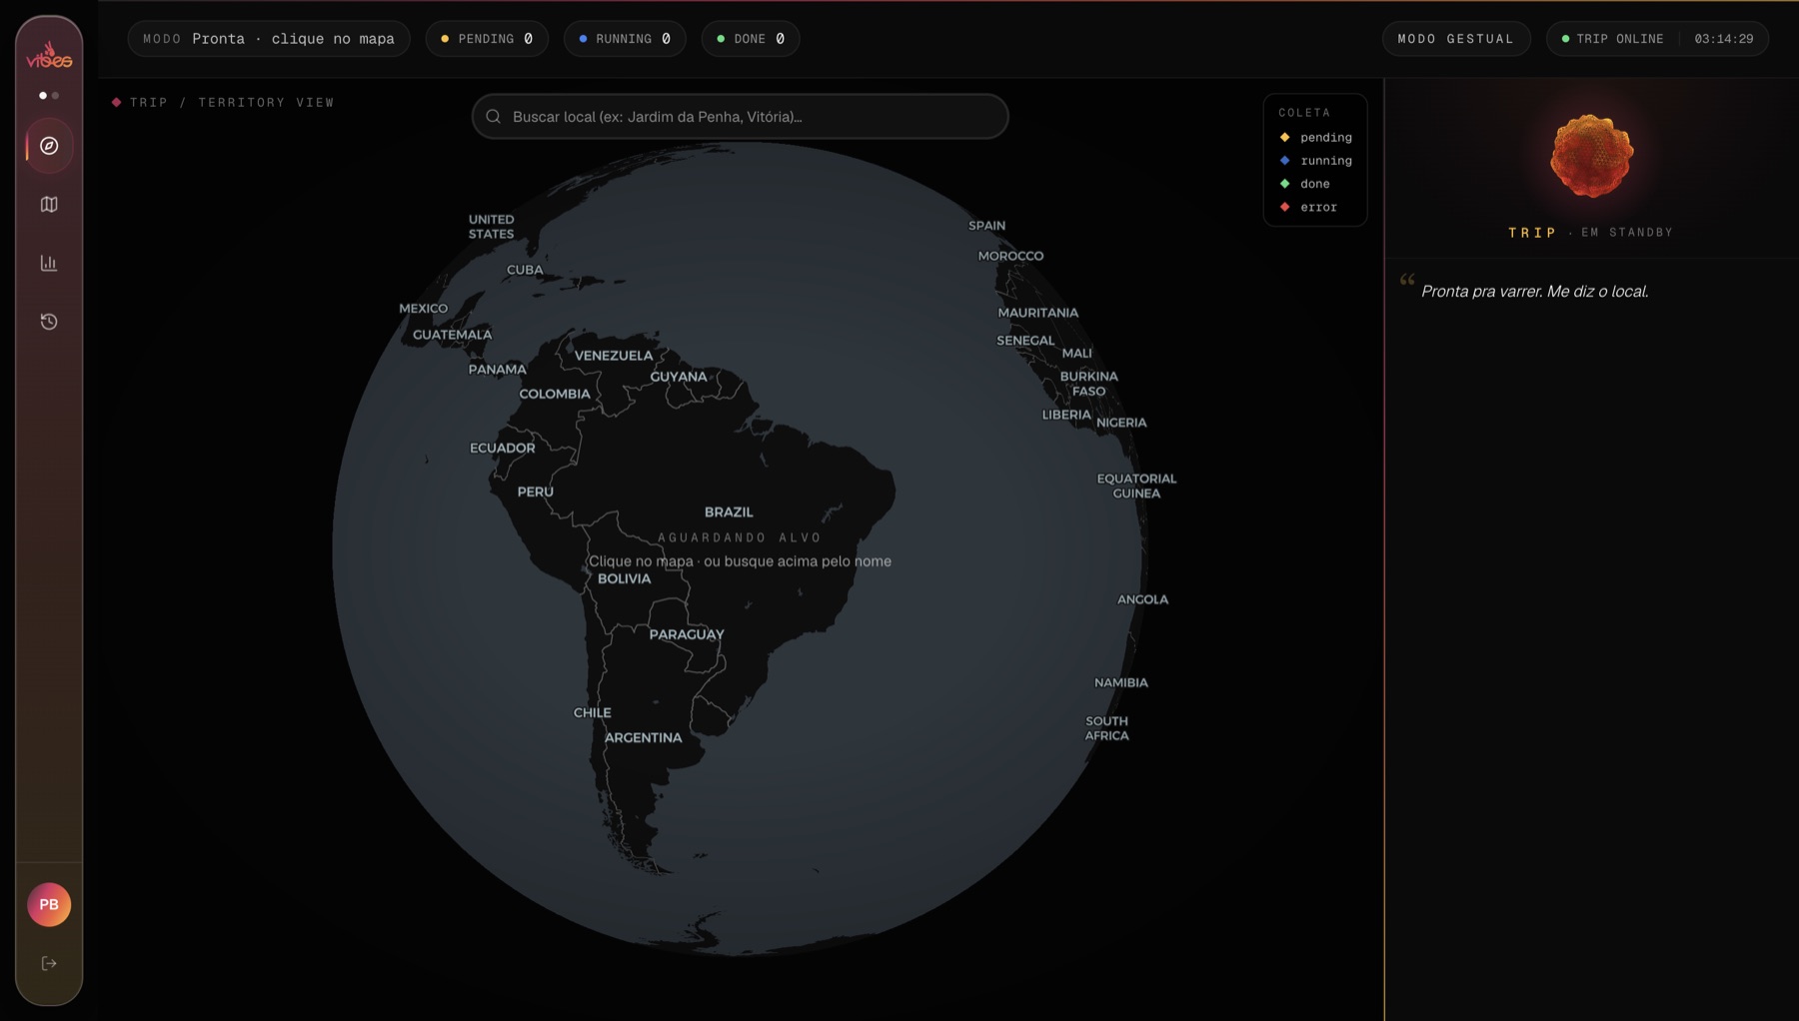Image resolution: width=1799 pixels, height=1021 pixels.
Task: Select Panama label on the map
Action: 497,370
